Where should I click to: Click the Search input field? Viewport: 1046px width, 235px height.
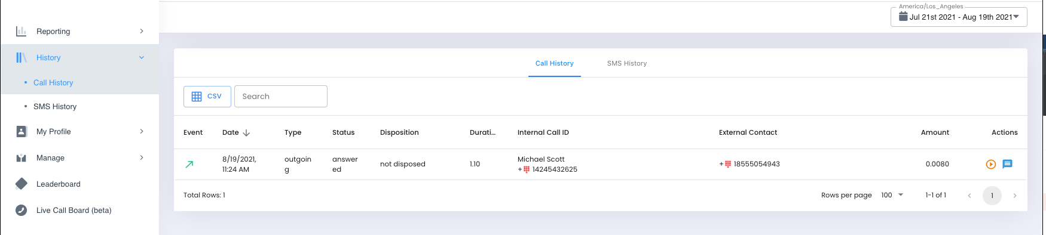280,96
